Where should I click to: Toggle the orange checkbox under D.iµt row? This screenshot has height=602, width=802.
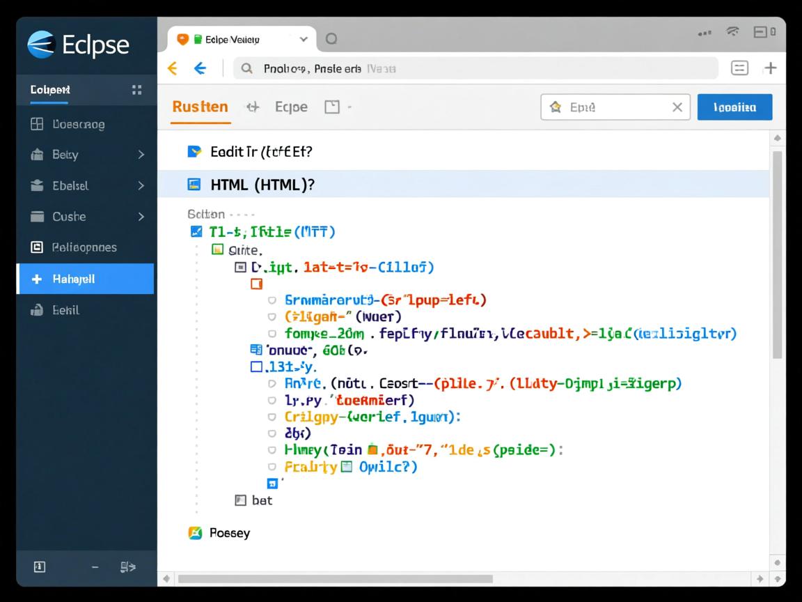[255, 284]
